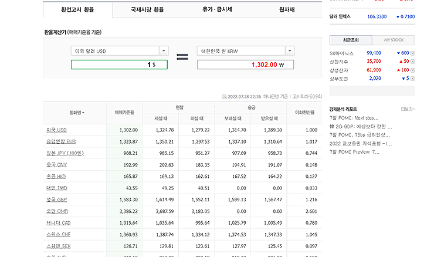Screen dimensions: 434x257
Task: Open report '2022 교보증권 지식포럼'
Action: [x=360, y=144]
